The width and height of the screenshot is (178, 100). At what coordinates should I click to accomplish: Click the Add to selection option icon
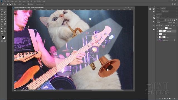(x=10, y=4)
